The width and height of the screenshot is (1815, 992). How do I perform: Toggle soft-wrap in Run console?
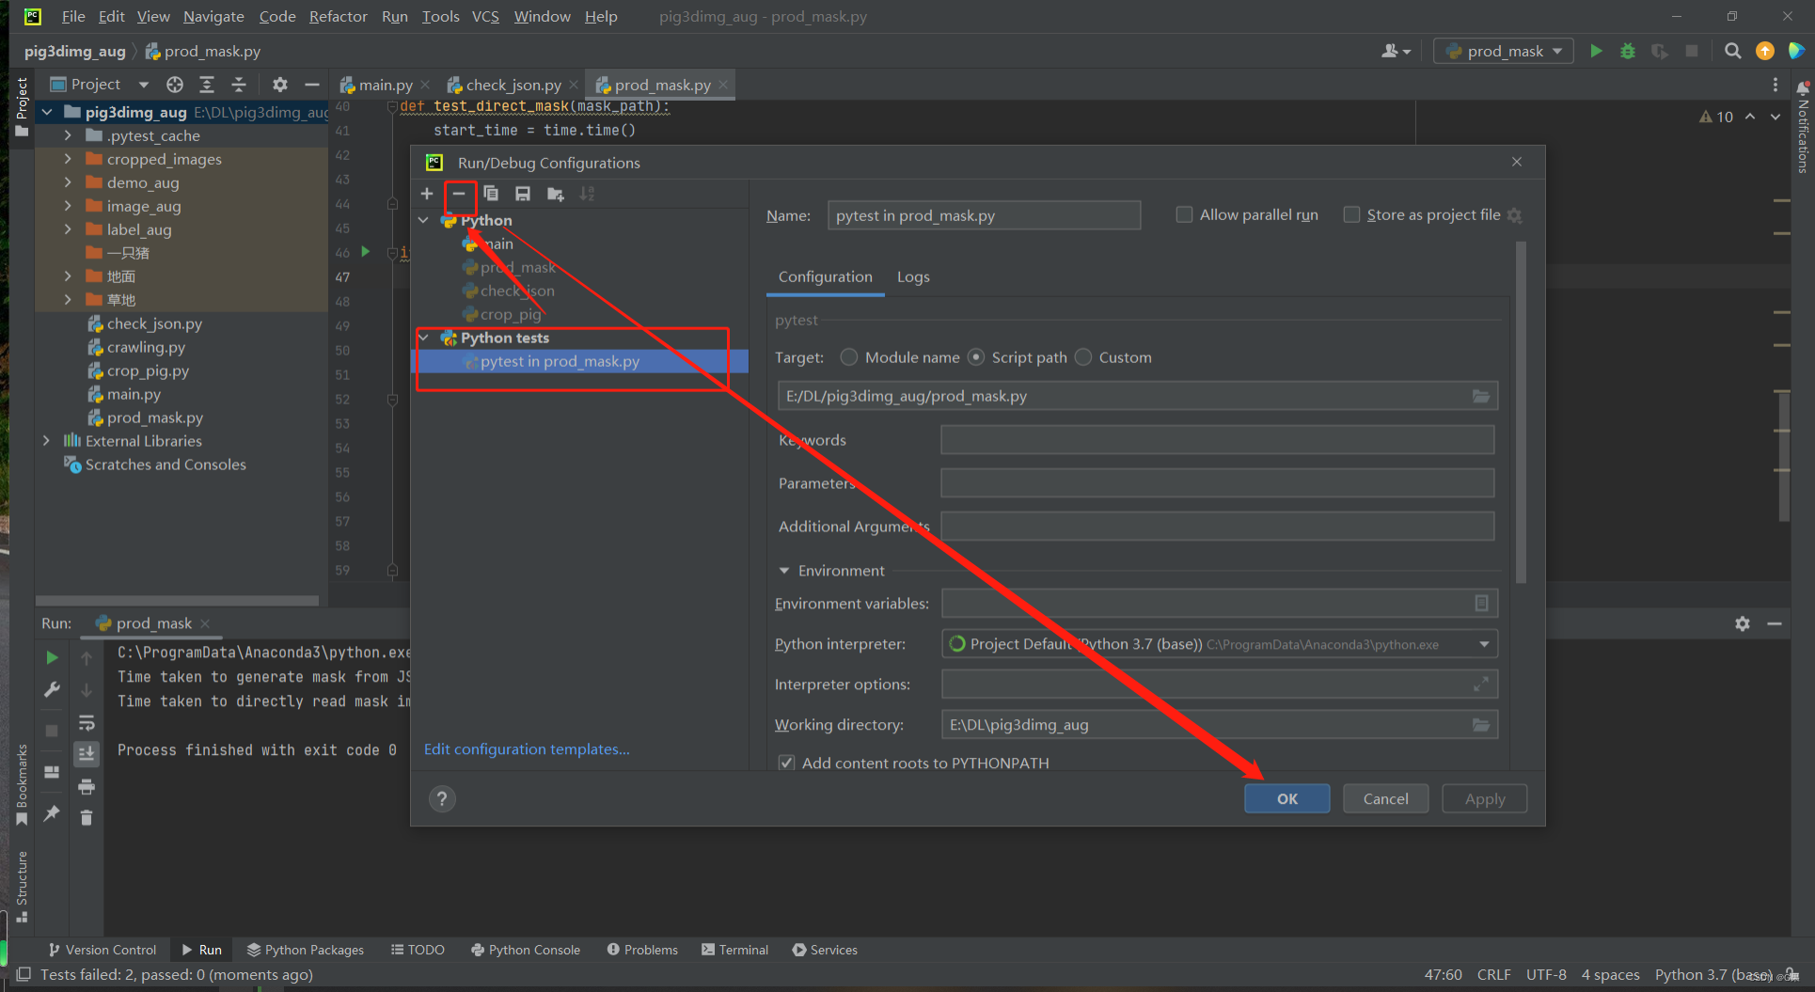pos(87,722)
